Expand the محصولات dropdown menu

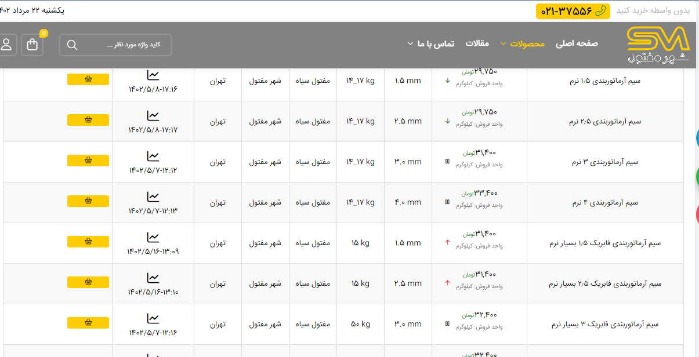pyautogui.click(x=523, y=43)
